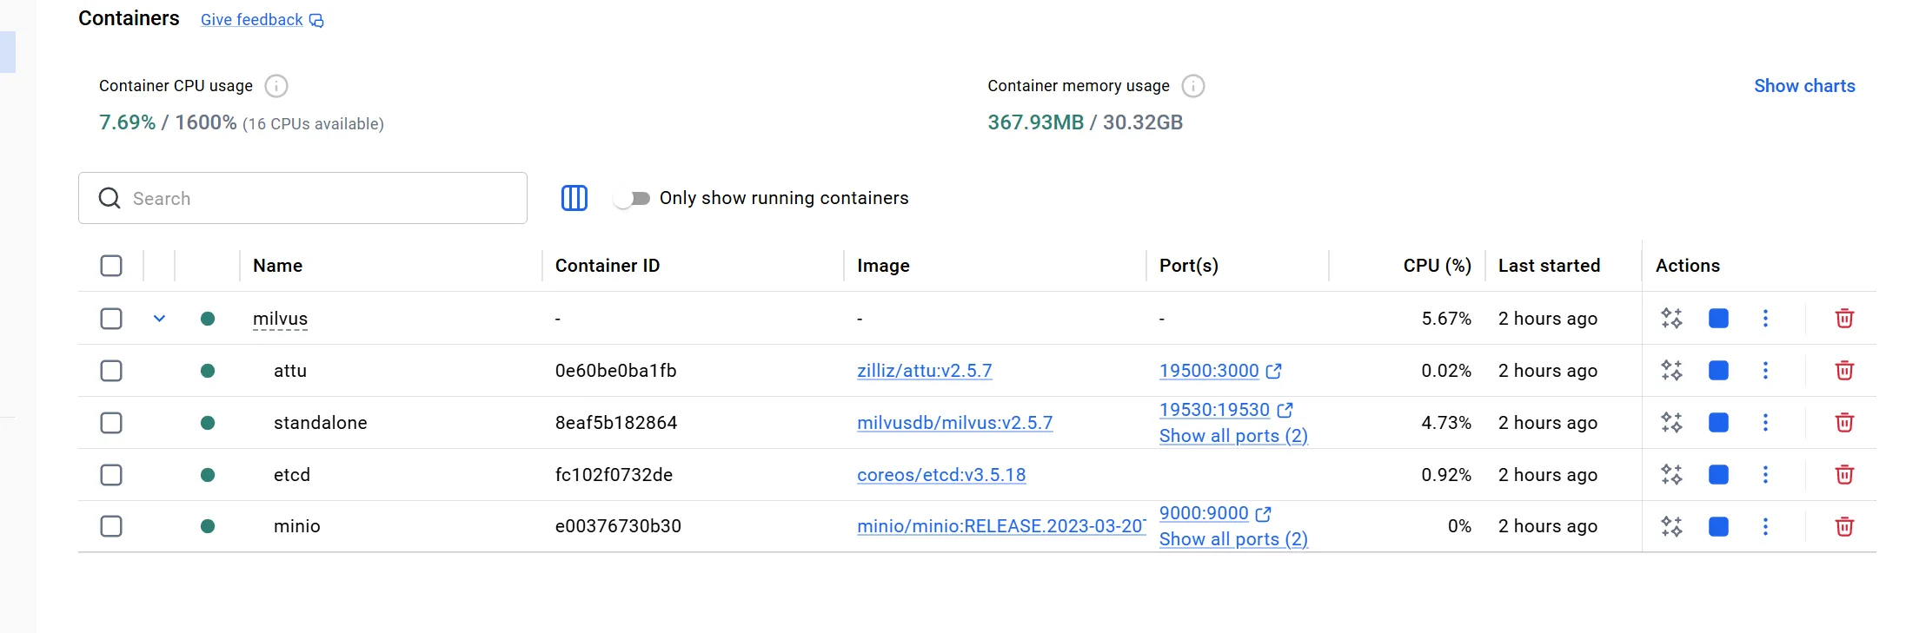Delete the minio container via trash icon
Screen dimensions: 1906x633
tap(1843, 526)
